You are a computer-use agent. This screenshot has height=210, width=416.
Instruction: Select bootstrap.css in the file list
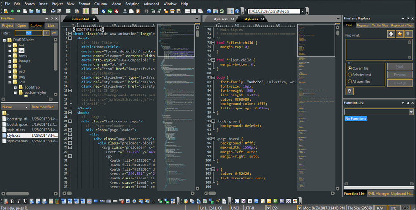click(18, 124)
